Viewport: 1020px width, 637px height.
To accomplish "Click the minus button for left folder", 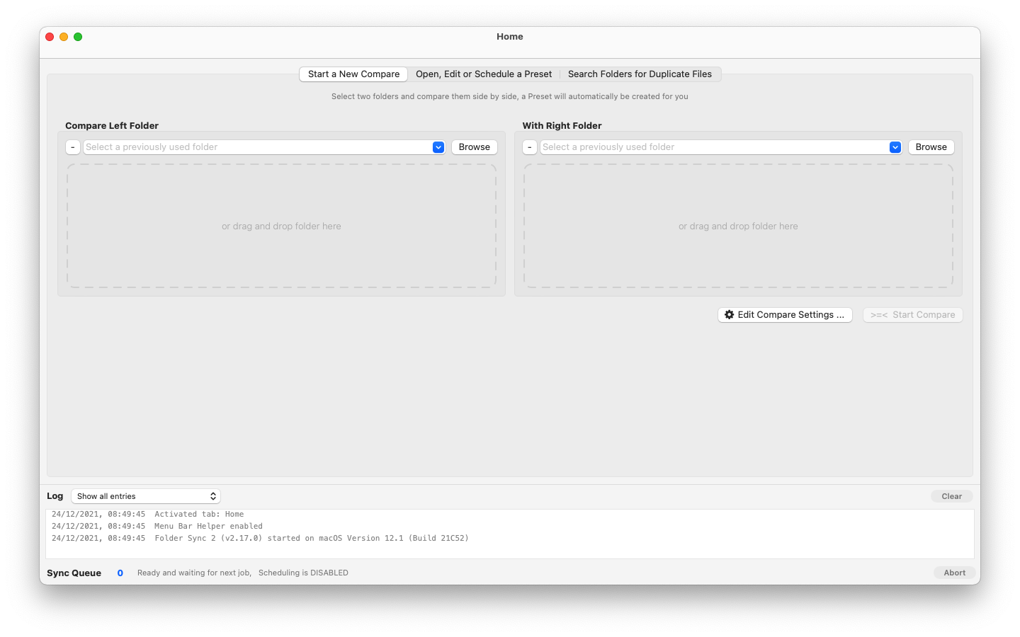I will click(x=73, y=147).
